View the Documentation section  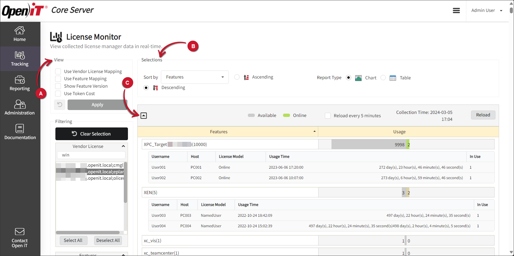[20, 132]
